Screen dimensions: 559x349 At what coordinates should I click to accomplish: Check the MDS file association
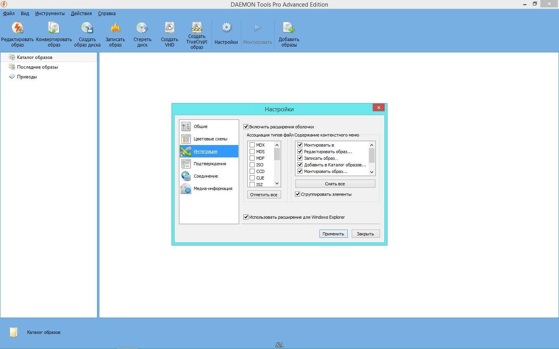pyautogui.click(x=252, y=152)
